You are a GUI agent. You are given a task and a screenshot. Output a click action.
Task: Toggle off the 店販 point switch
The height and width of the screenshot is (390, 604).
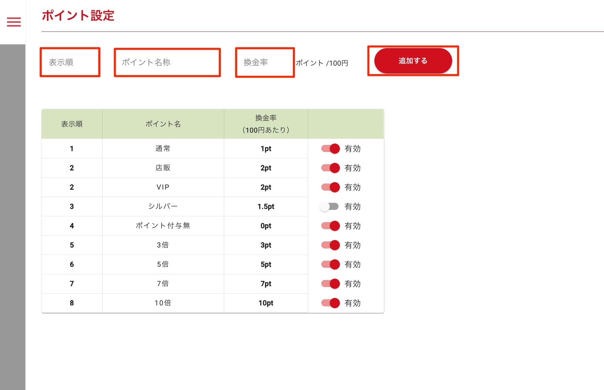click(330, 168)
